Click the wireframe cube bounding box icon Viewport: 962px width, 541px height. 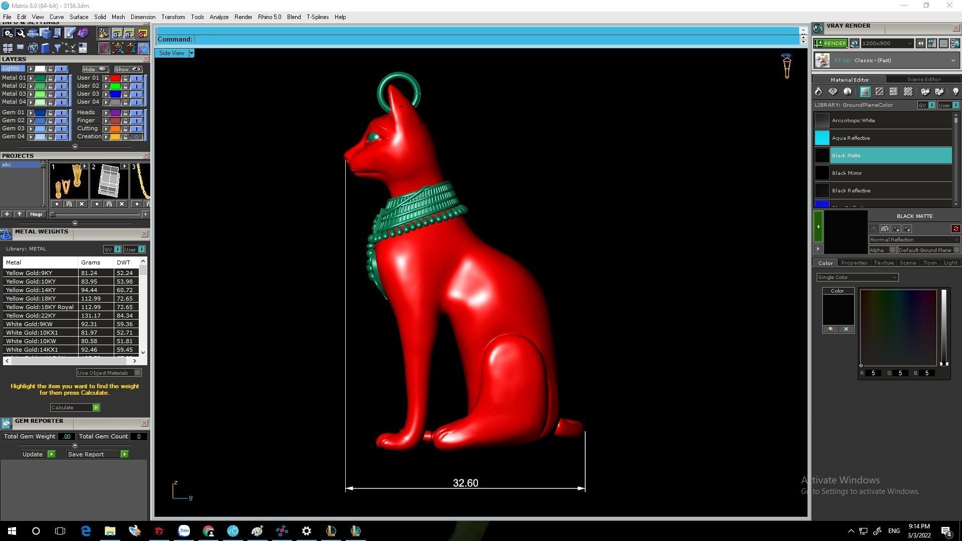coord(33,48)
